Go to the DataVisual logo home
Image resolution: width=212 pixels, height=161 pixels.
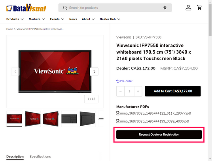(x=26, y=8)
